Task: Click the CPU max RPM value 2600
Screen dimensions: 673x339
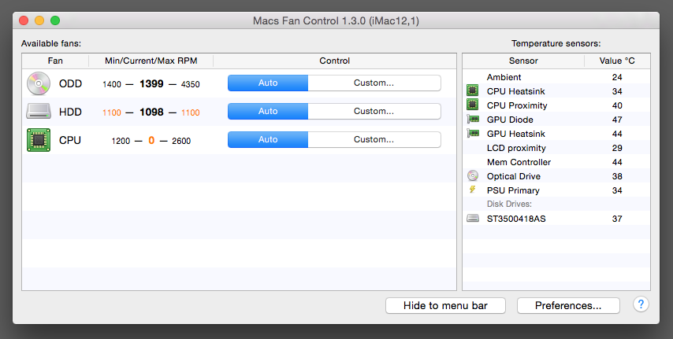Action: (x=181, y=141)
